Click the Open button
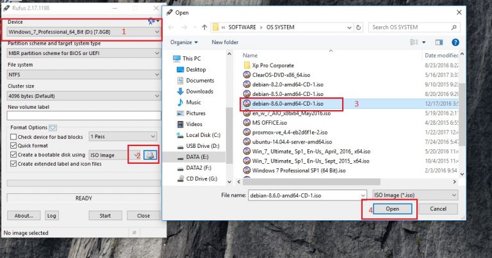 [x=393, y=209]
